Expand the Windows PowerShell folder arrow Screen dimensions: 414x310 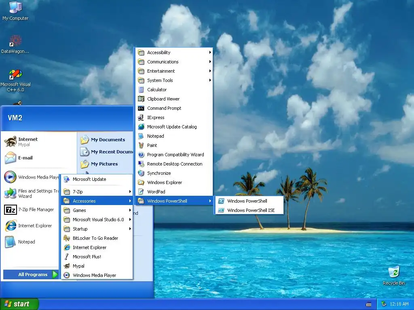[210, 201]
